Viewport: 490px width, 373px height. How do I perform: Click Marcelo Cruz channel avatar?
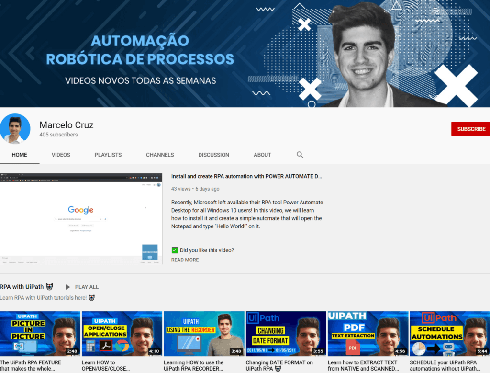(15, 129)
